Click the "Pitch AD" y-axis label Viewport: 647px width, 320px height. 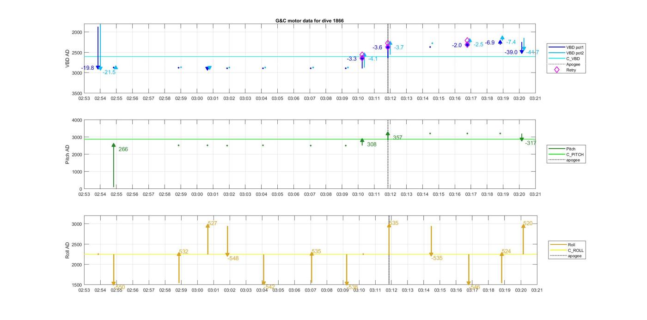(x=67, y=154)
